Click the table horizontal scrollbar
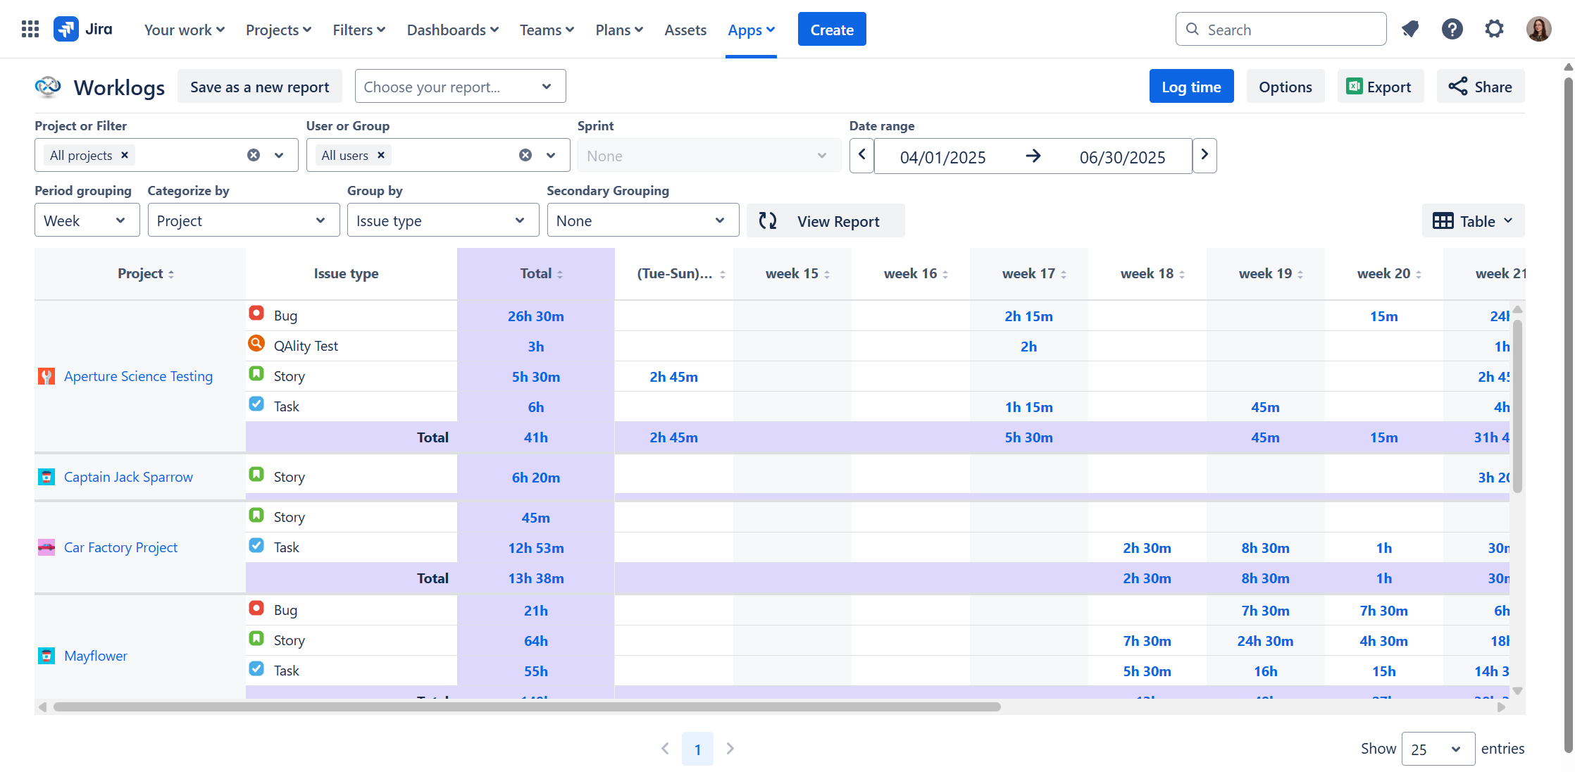Image resolution: width=1575 pixels, height=772 pixels. click(527, 706)
